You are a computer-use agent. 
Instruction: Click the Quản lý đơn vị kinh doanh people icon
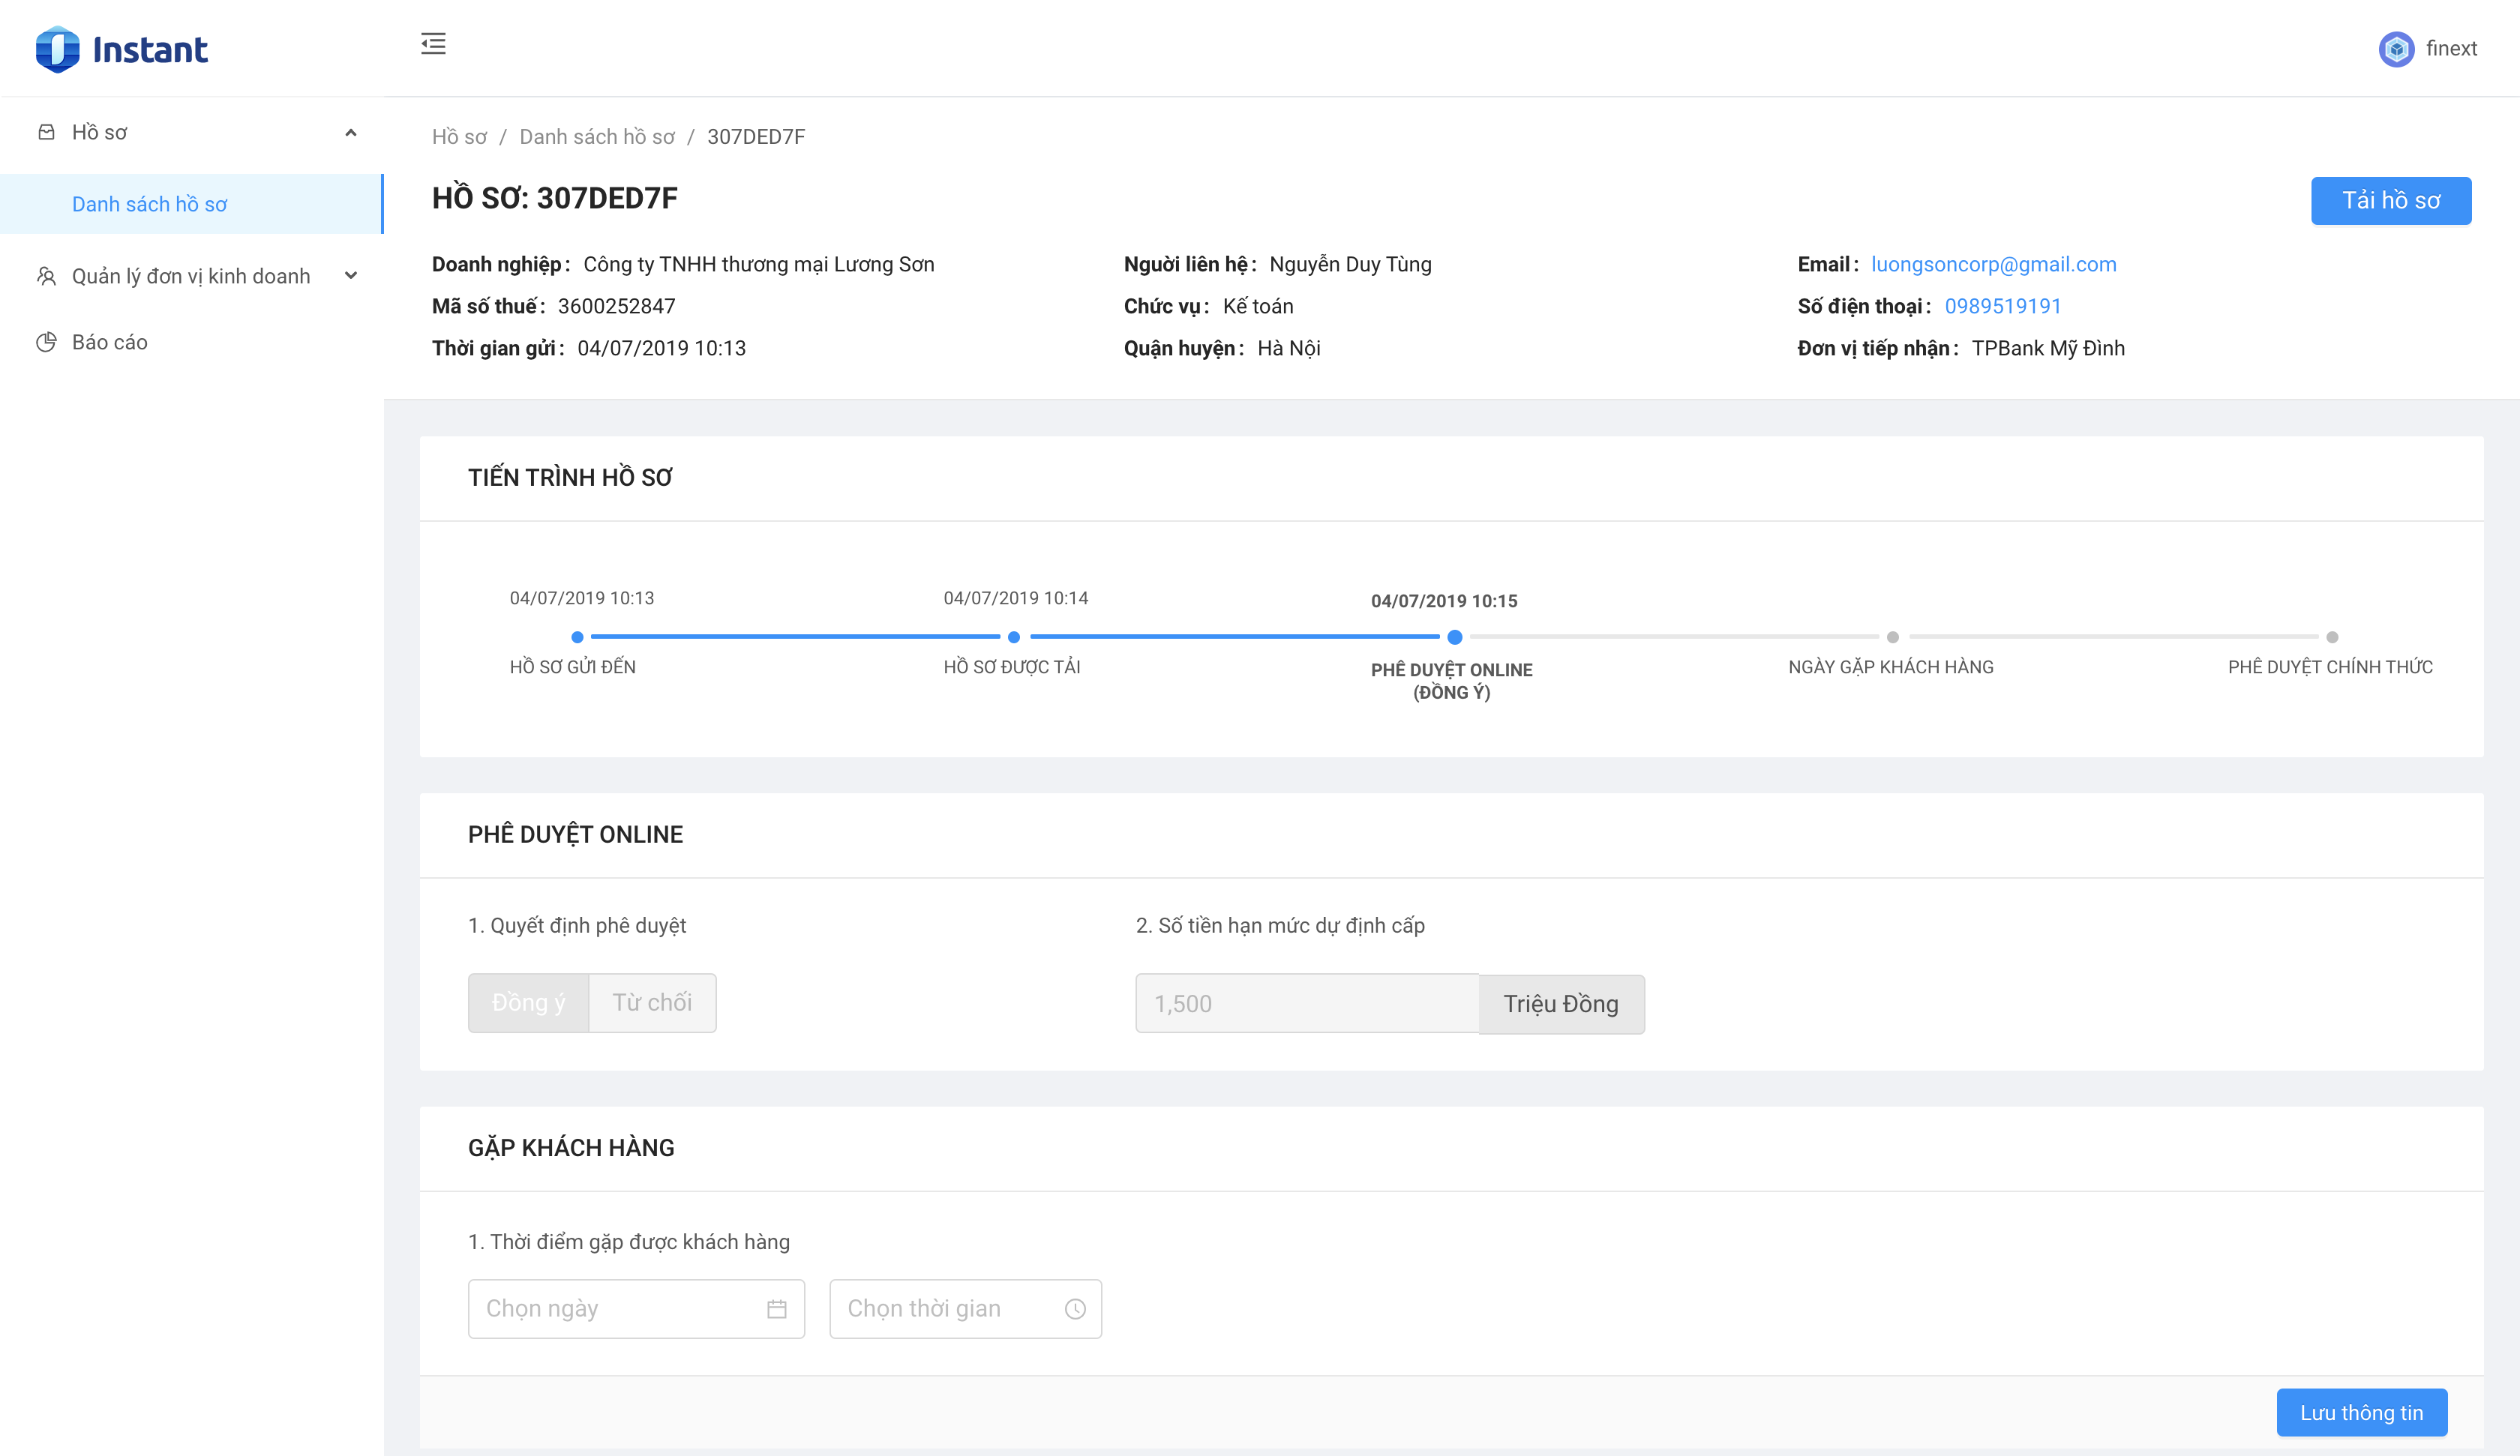[x=46, y=276]
